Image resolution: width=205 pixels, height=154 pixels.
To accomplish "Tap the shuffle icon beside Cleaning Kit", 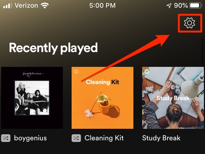I will coord(76,138).
